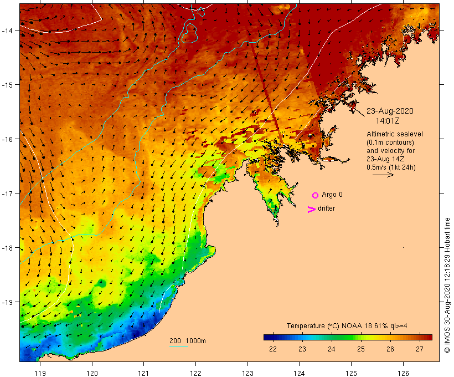Click the '0.5m/s (1kt 24h)' scale text
Viewport: 454px width, 377px height.
pyautogui.click(x=391, y=167)
